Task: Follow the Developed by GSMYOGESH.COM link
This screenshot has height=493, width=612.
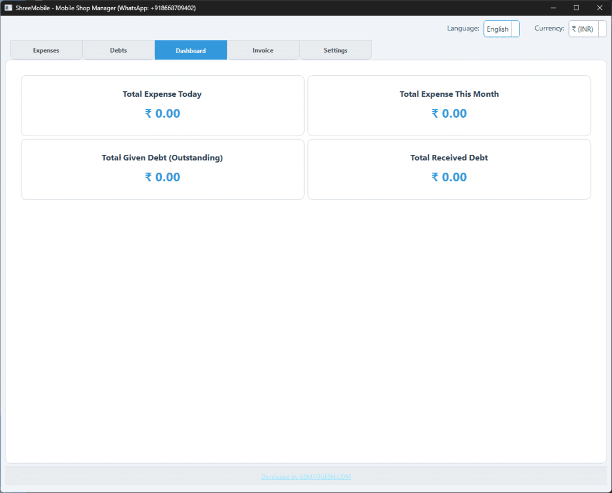Action: coord(306,477)
